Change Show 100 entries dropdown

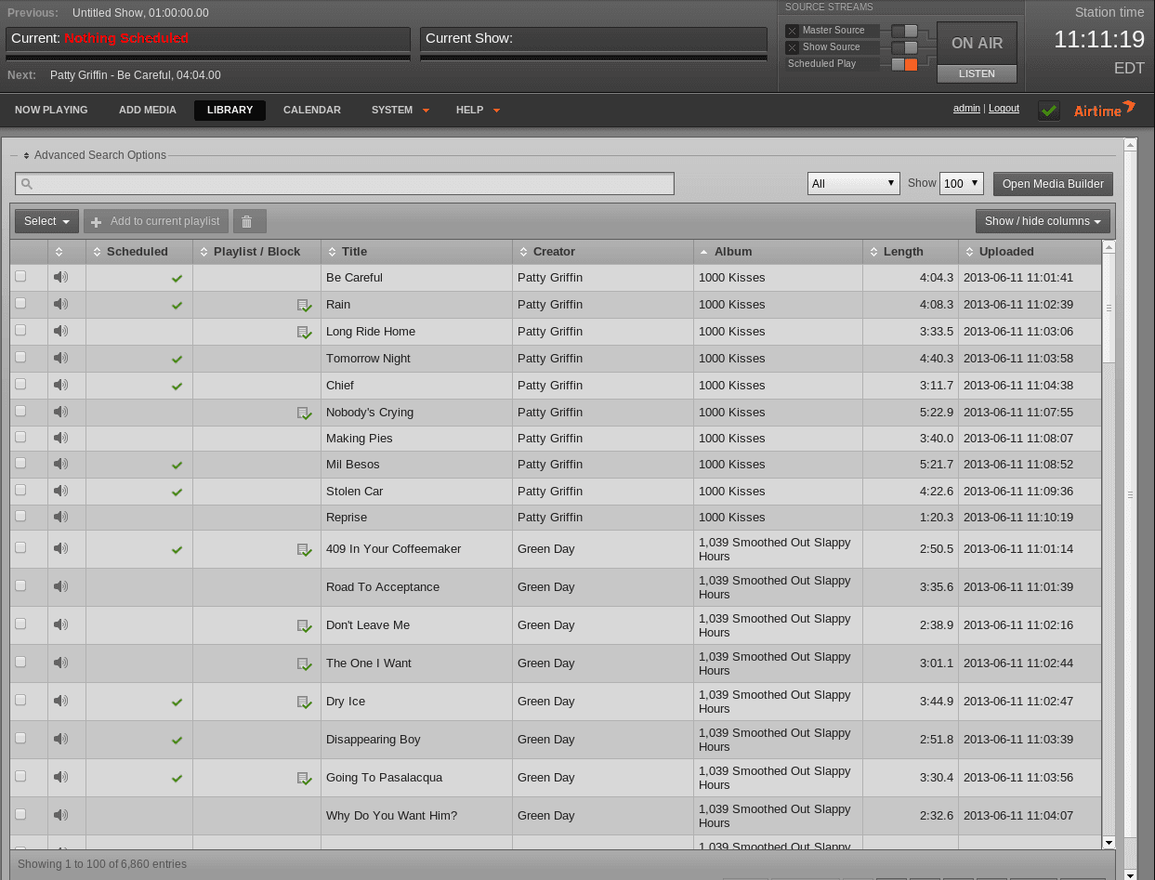point(962,183)
